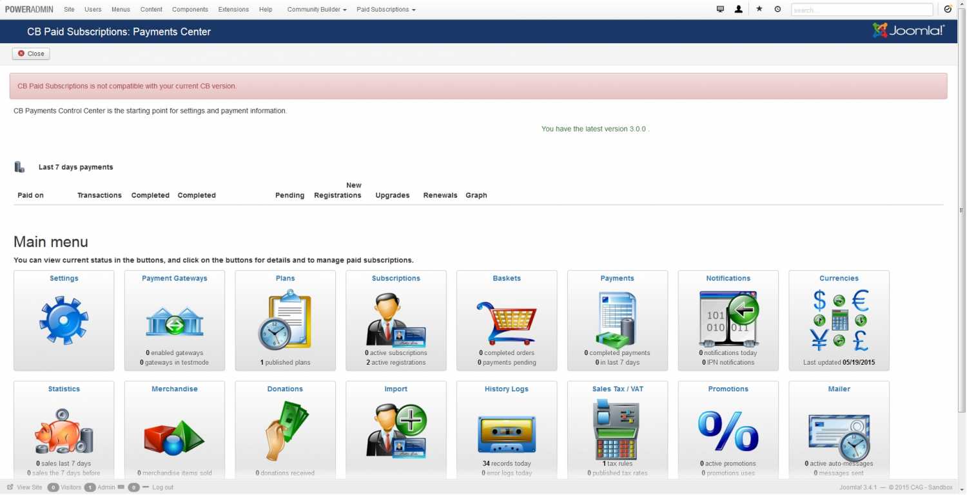Viewport: 967px width, 495px height.
Task: Click the 'Pending' column header
Action: coord(289,195)
